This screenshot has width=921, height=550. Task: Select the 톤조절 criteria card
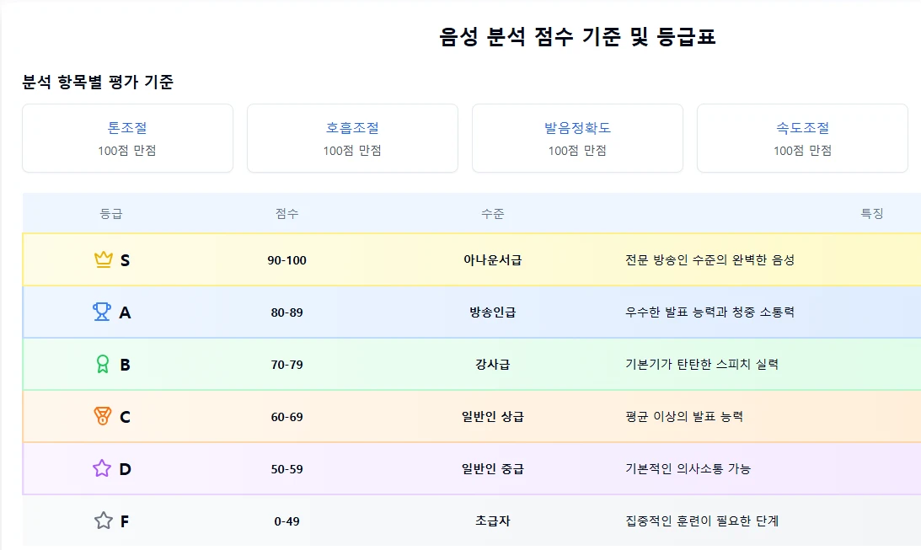(x=127, y=138)
